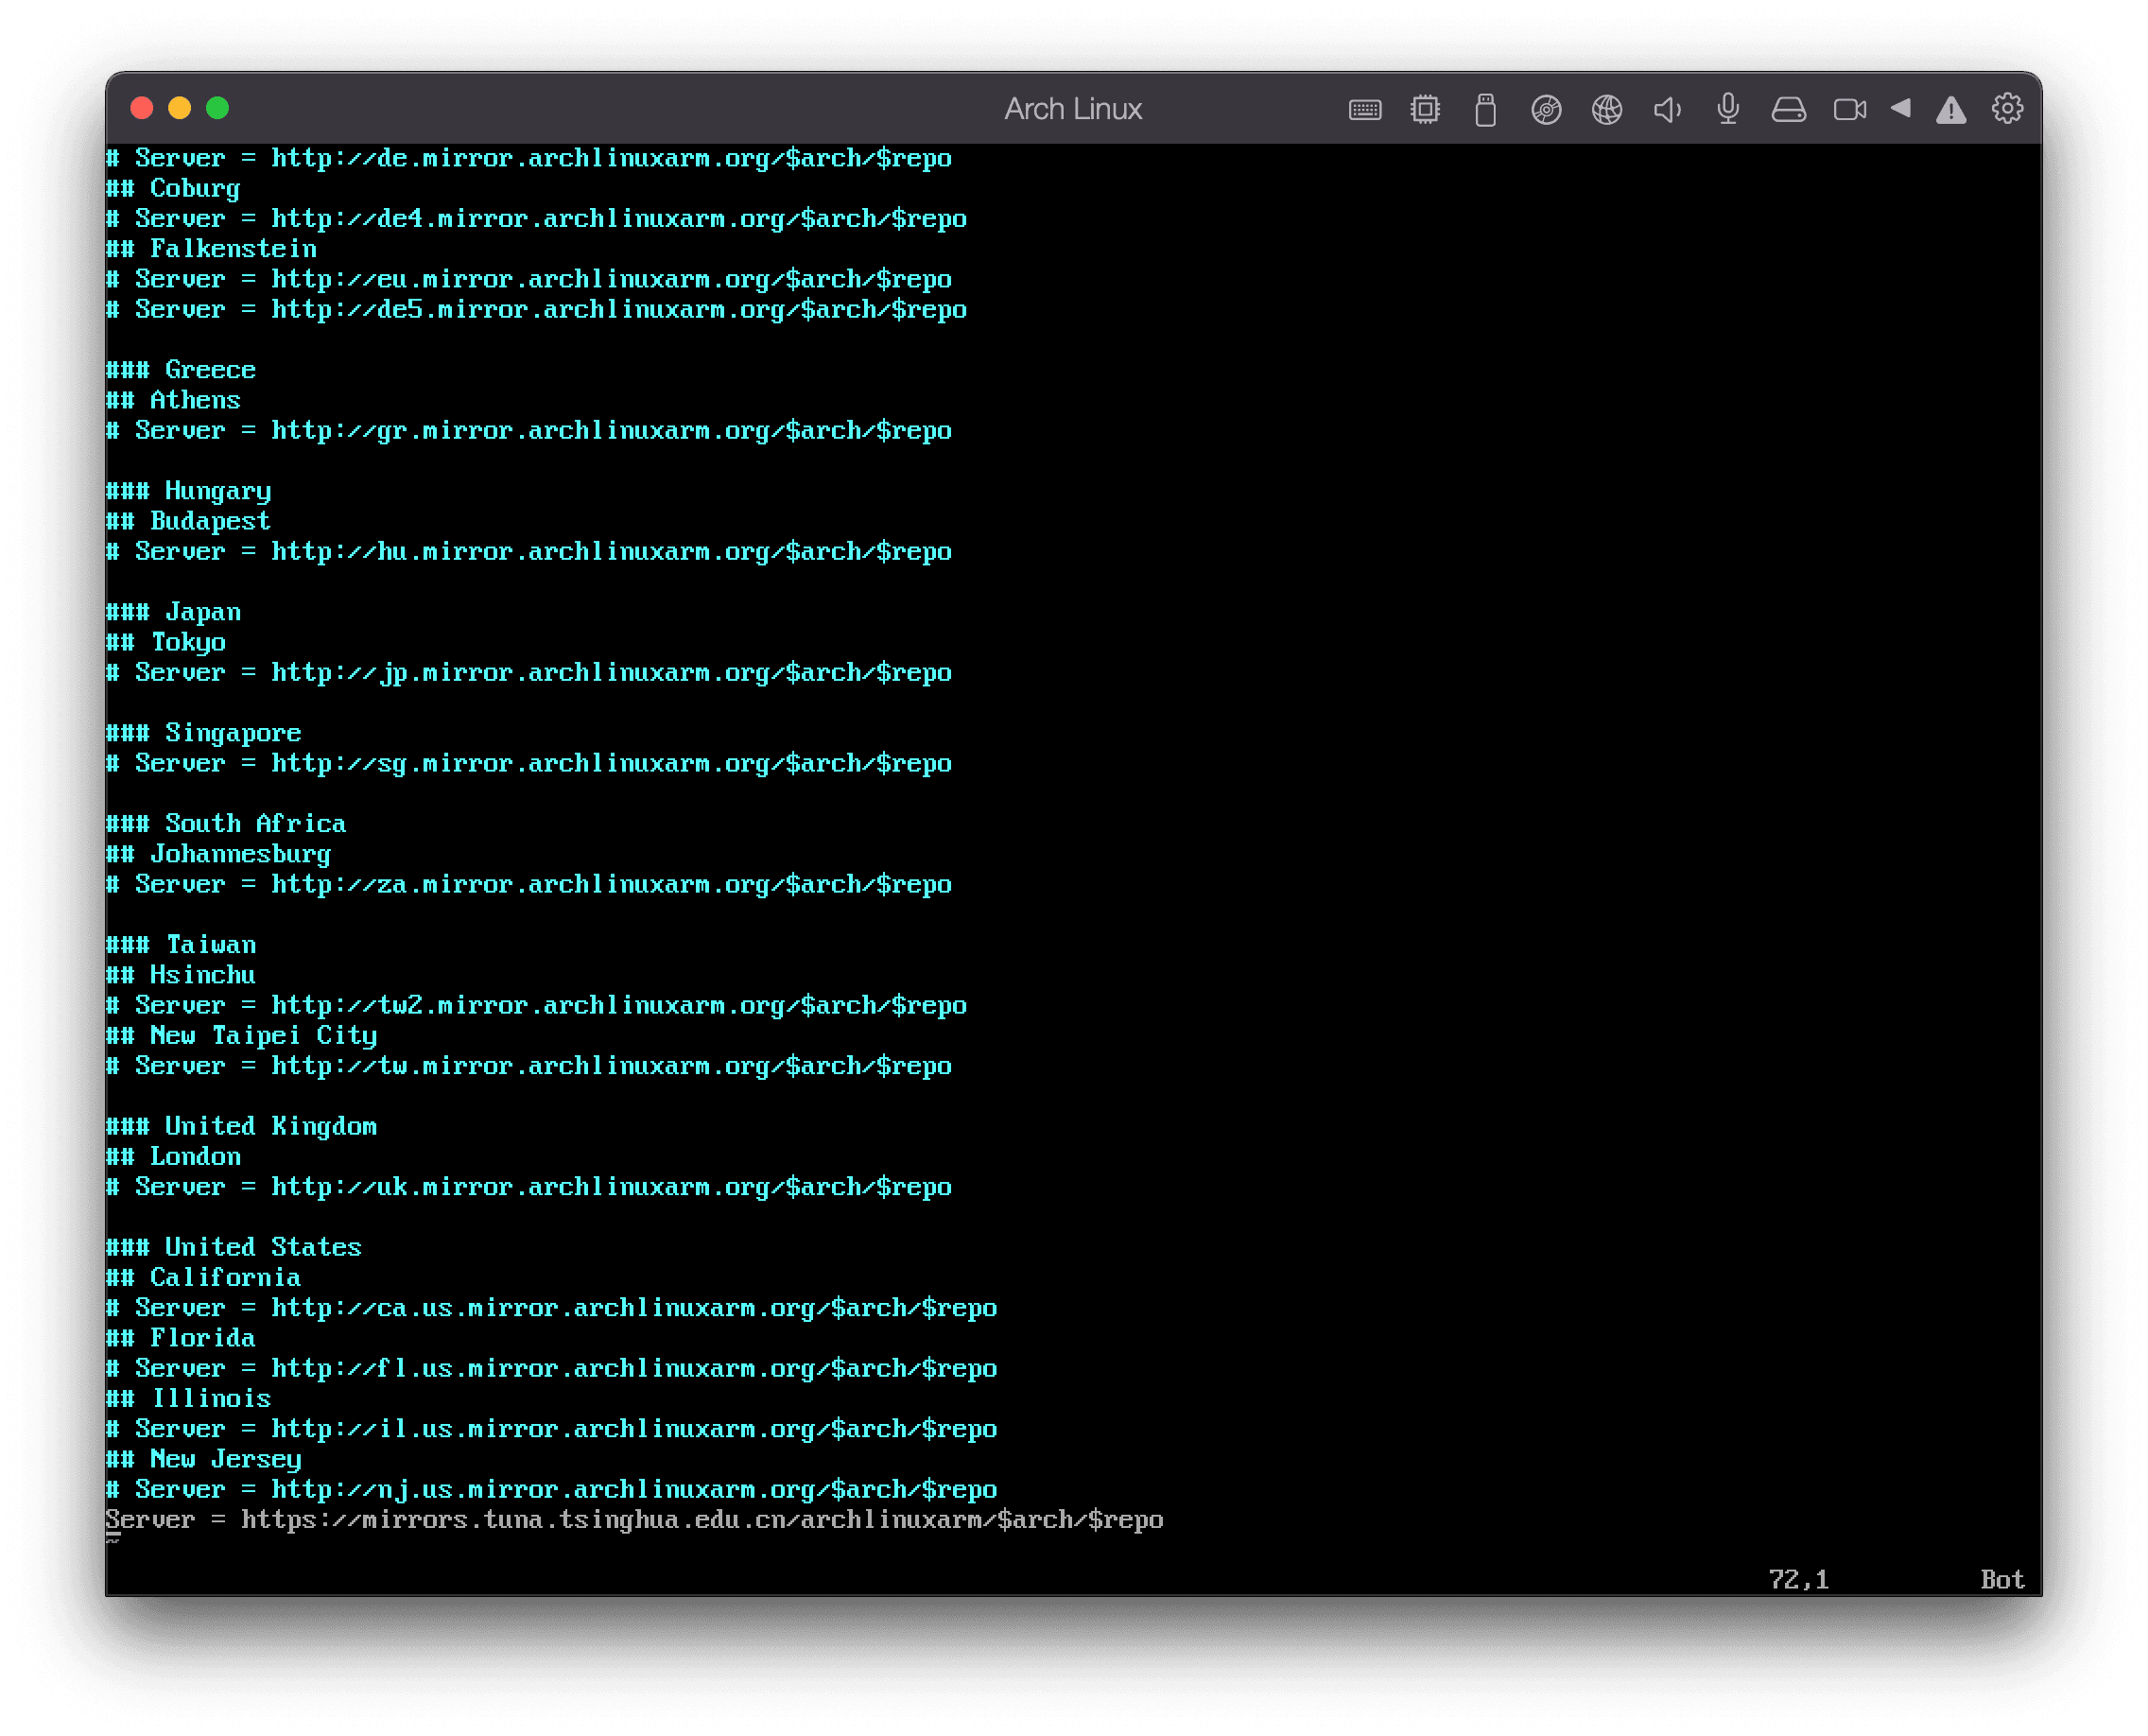The image size is (2148, 1736).
Task: Click the "## London" line
Action: 173,1157
